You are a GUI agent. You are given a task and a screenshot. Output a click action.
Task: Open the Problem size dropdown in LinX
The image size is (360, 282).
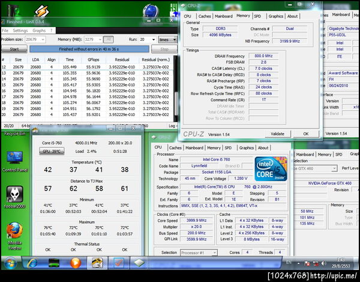(x=35, y=39)
